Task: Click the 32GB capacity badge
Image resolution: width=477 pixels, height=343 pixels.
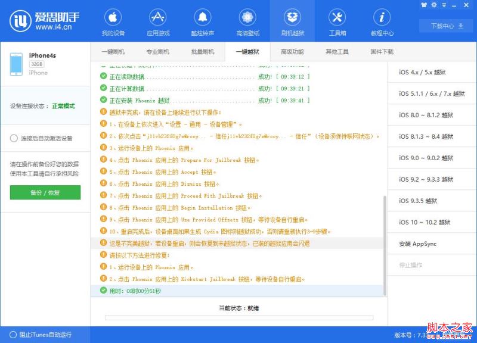Action: pos(36,64)
